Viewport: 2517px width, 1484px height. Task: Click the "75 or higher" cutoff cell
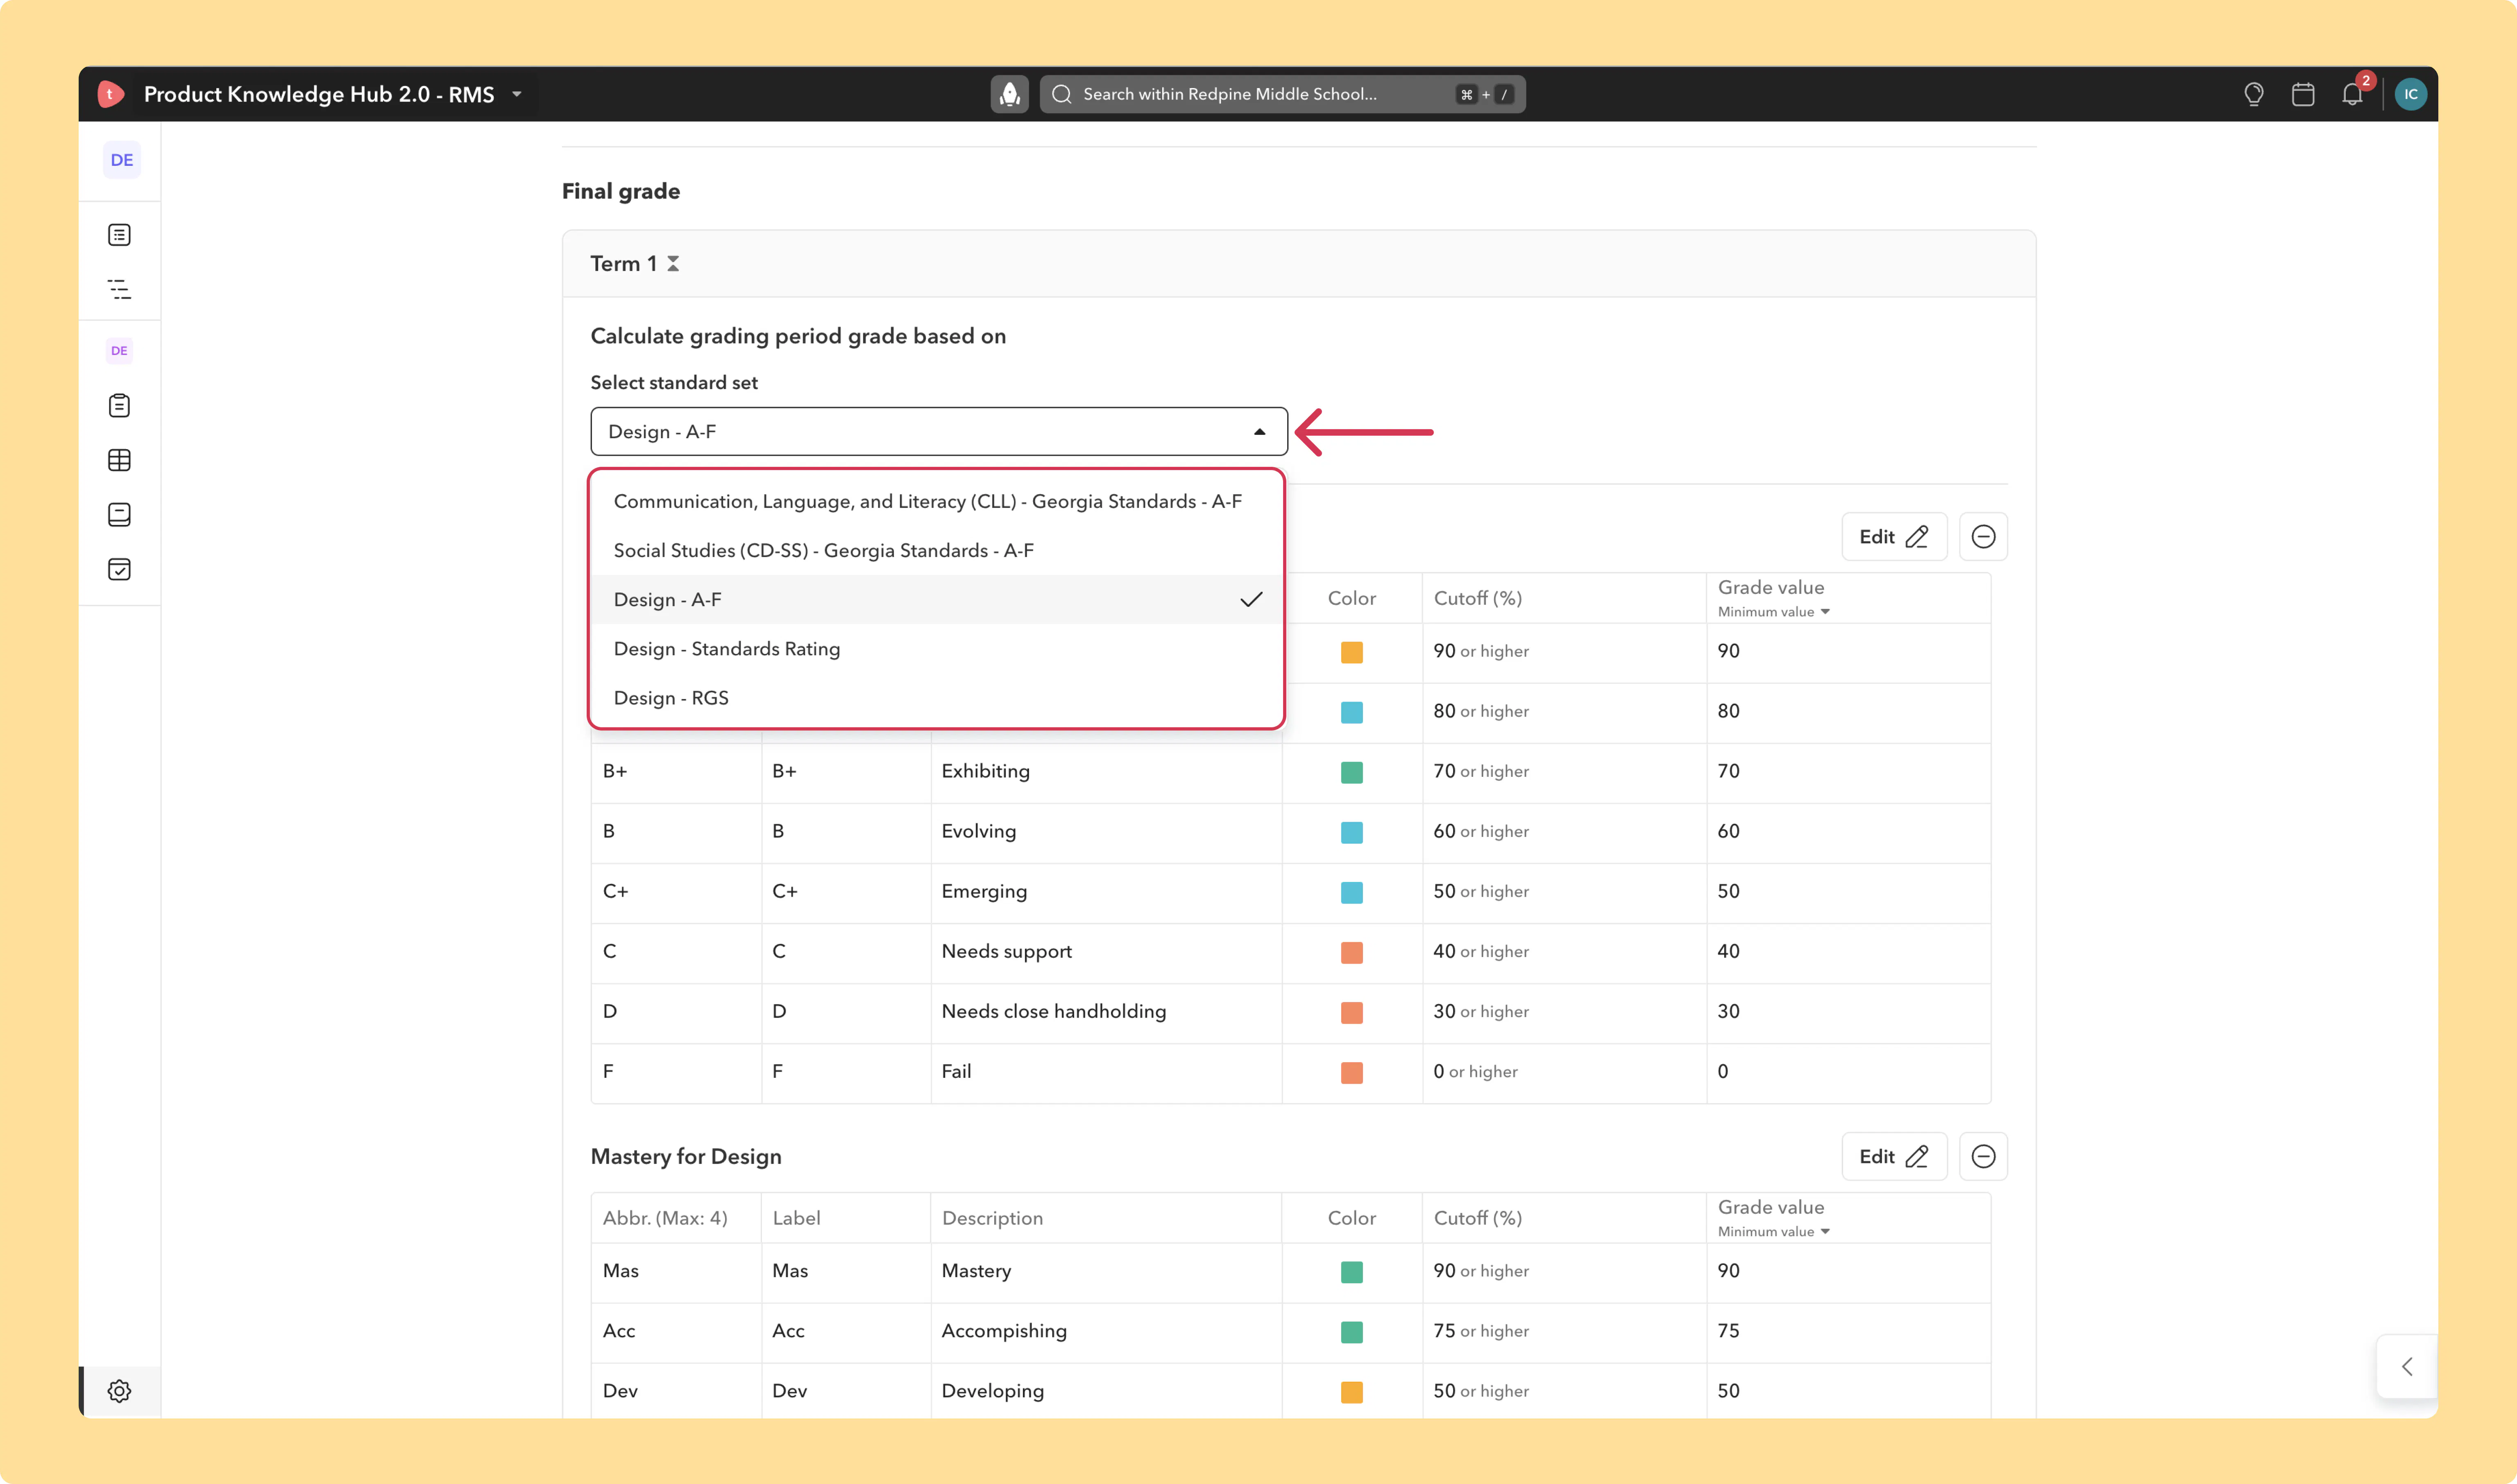point(1565,1332)
